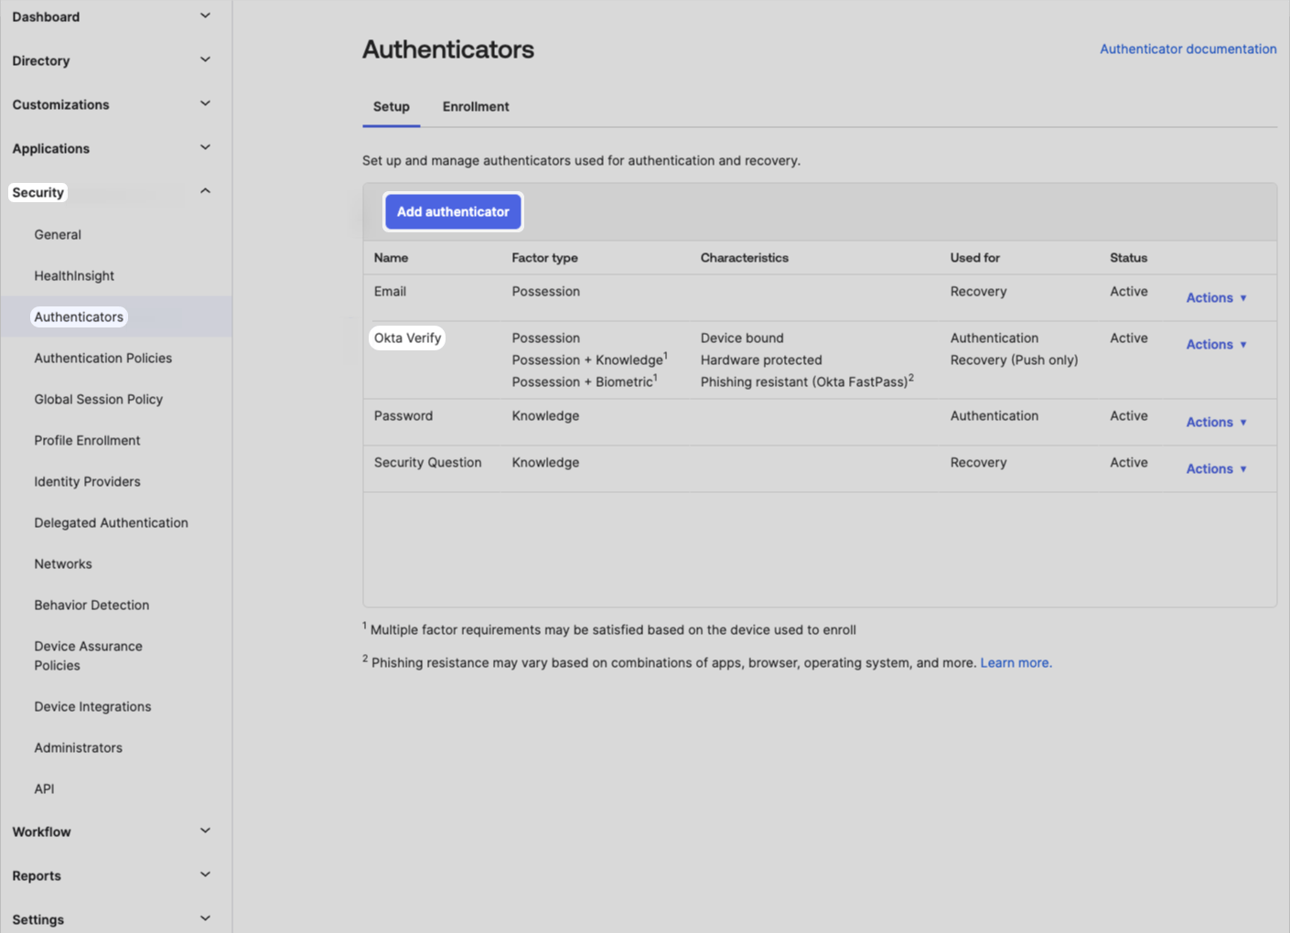Click 'Possession + Knowledge' factor text

click(589, 359)
